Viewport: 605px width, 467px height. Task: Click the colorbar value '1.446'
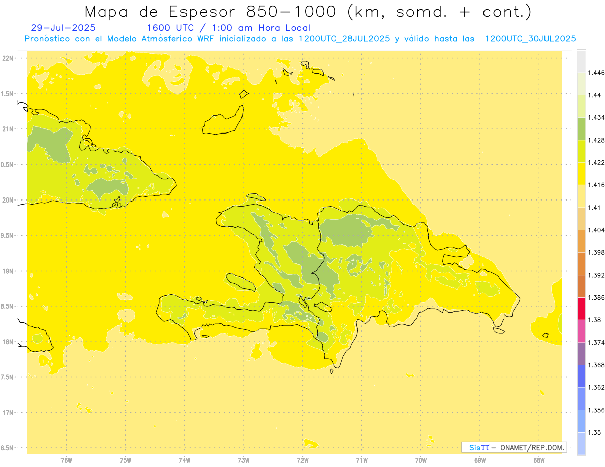597,73
